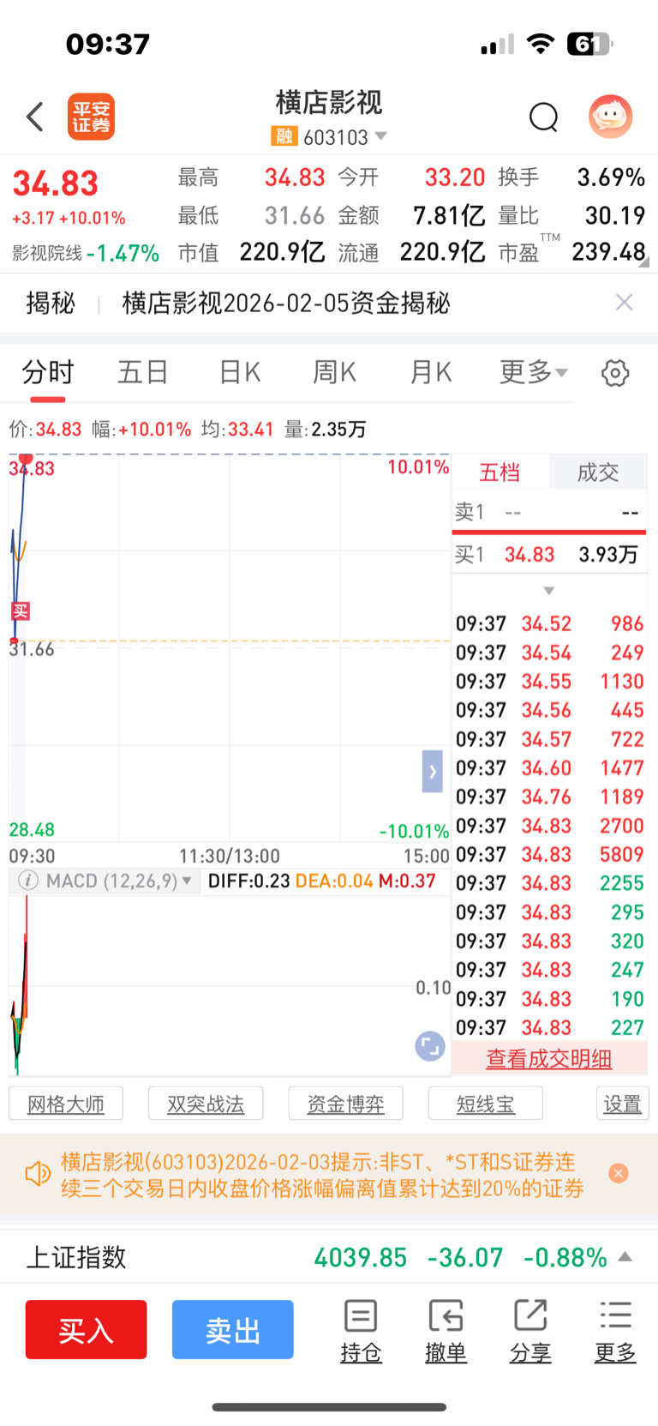658x1426 pixels.
Task: Open the 设置 button beside tools
Action: [622, 1104]
